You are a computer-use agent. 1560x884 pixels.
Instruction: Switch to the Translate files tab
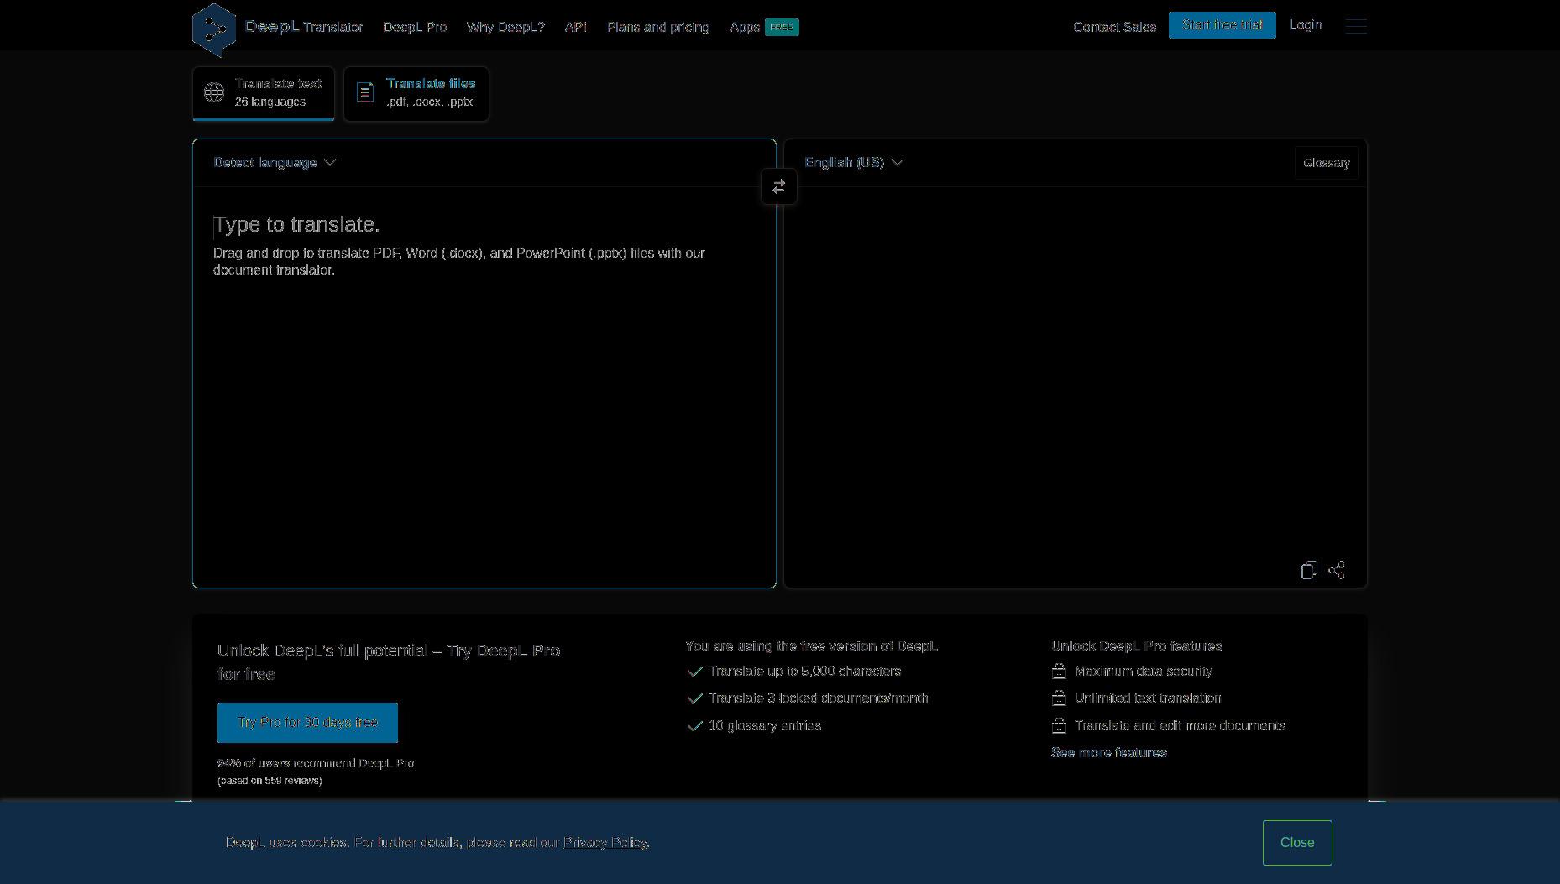pyautogui.click(x=416, y=93)
